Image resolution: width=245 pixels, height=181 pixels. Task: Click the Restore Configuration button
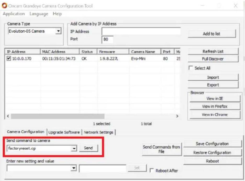click(x=212, y=153)
